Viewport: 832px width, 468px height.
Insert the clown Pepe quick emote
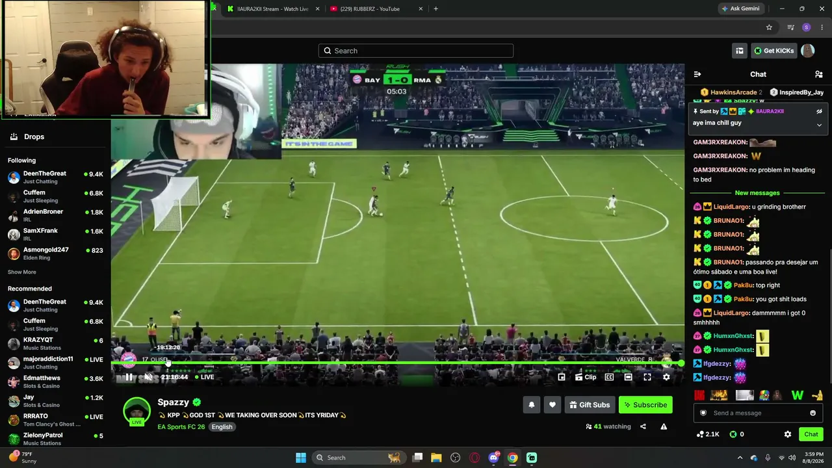pyautogui.click(x=764, y=395)
